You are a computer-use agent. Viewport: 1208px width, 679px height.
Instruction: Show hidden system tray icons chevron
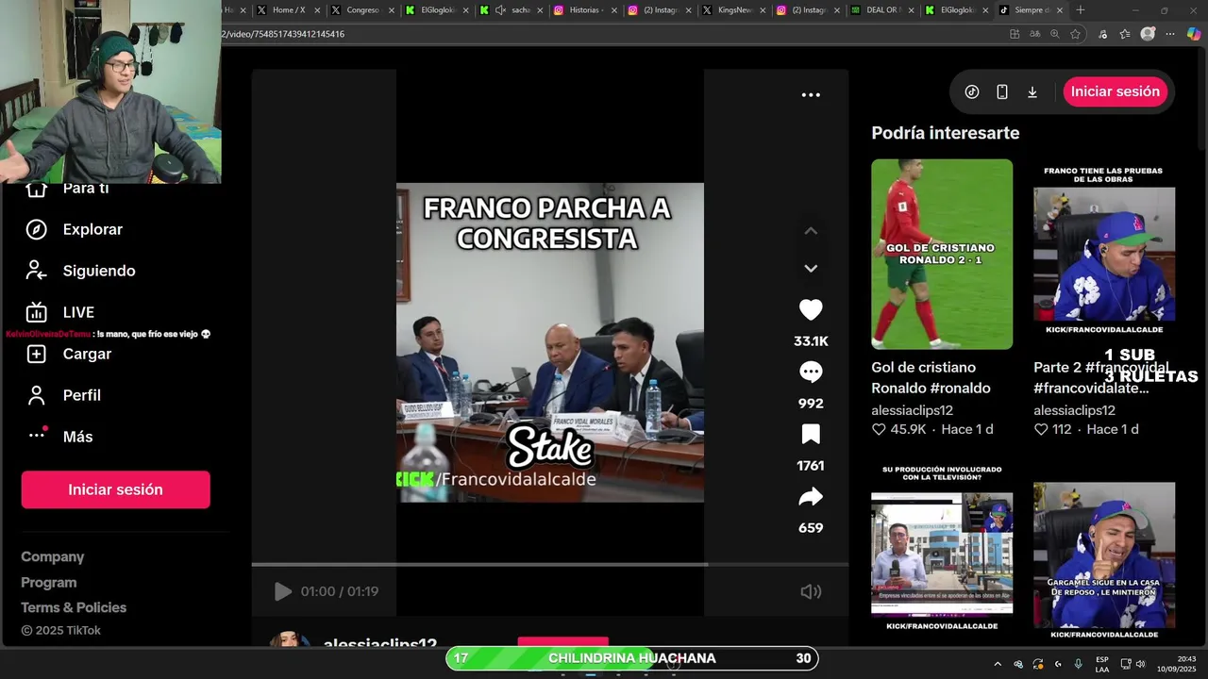coord(997,664)
